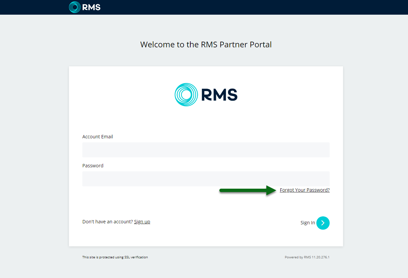
Task: Click the Sign In text label
Action: (x=308, y=223)
